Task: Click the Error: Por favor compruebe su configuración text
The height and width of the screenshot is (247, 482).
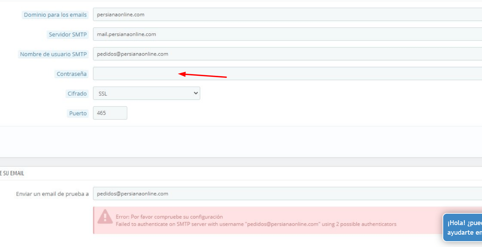Action: pos(169,217)
